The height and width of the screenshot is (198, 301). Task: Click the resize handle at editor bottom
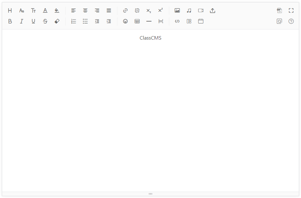pos(150,194)
